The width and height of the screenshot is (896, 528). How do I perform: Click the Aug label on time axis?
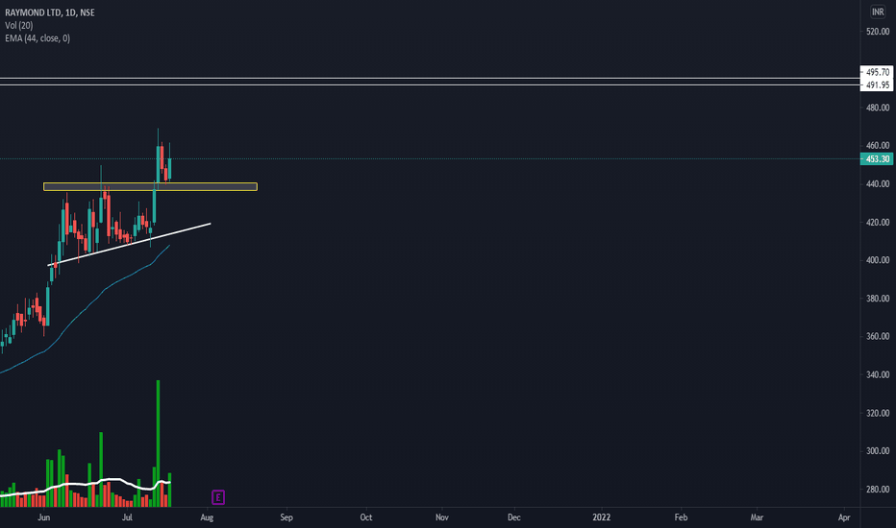(x=207, y=517)
